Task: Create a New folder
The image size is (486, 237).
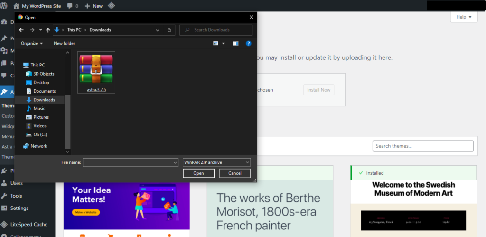Action: click(64, 43)
